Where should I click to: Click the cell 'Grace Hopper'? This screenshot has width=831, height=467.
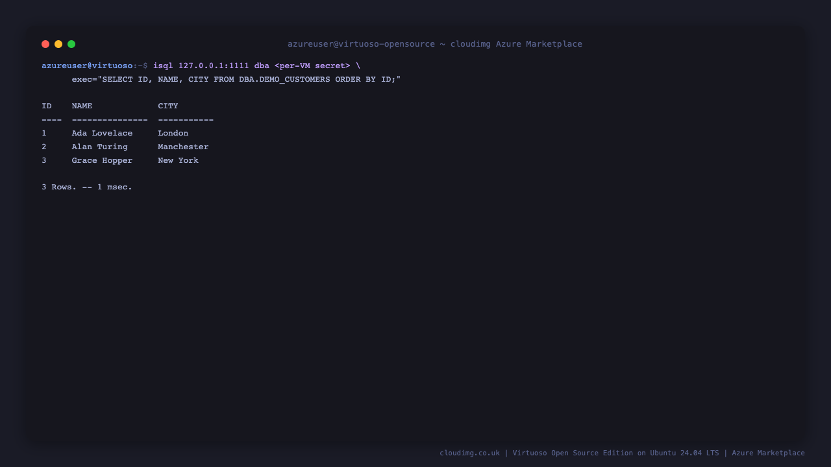(x=102, y=160)
